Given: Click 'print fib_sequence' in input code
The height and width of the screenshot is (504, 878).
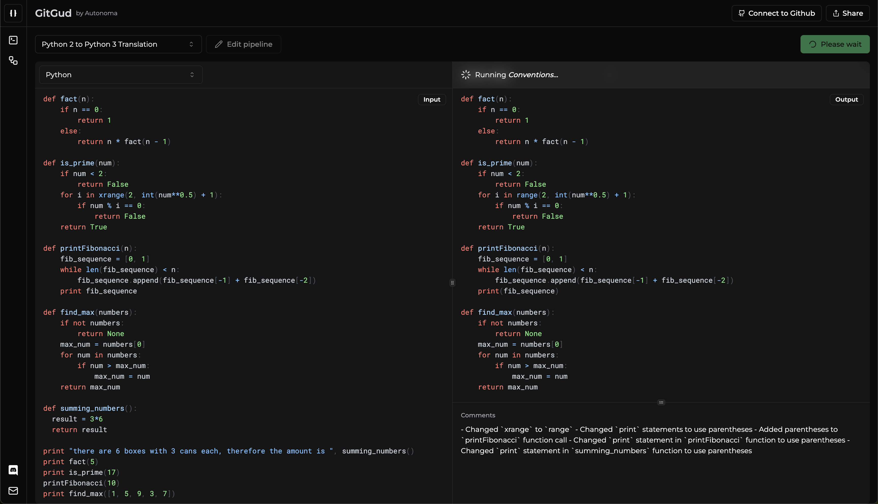Looking at the screenshot, I should click(x=98, y=291).
